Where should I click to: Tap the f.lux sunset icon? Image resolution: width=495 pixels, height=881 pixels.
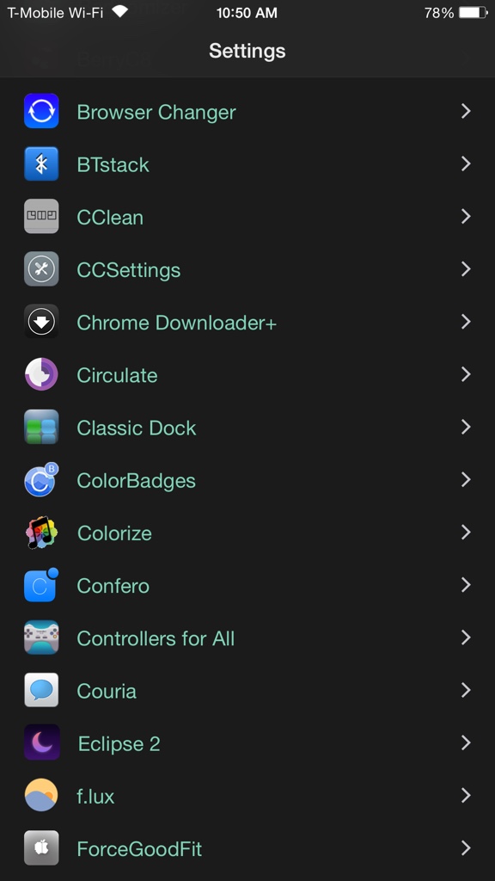[41, 796]
